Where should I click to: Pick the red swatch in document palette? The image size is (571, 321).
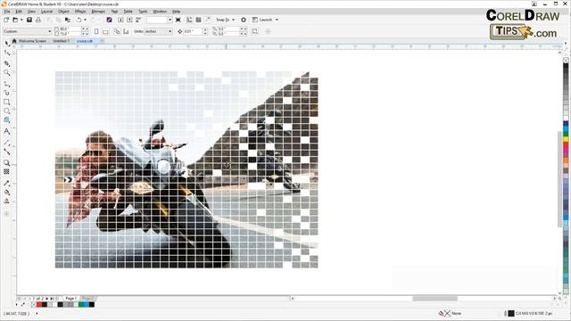(x=39, y=305)
